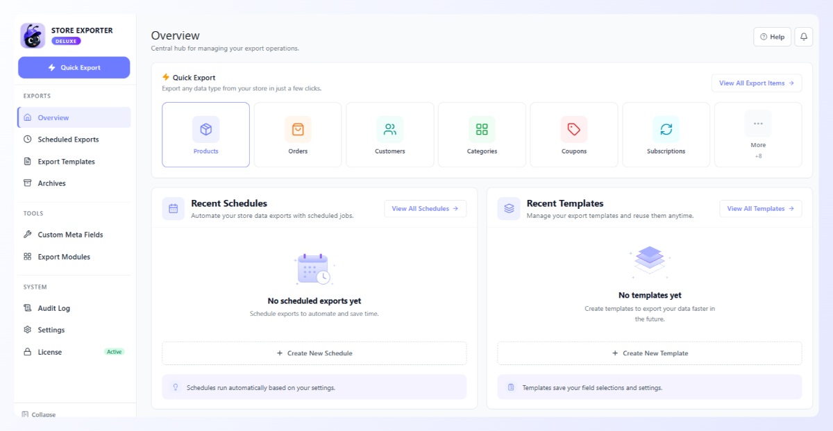Screen dimensions: 833x431
Task: Click "No scheduled exports yet" text
Action: 314,301
